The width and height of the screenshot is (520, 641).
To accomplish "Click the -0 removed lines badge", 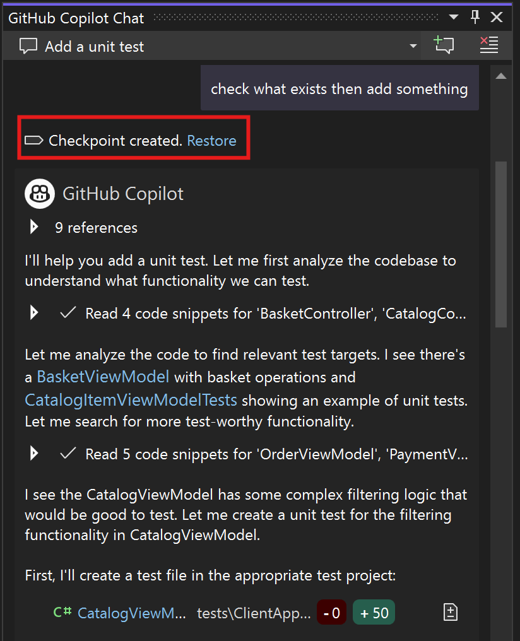I will [331, 613].
